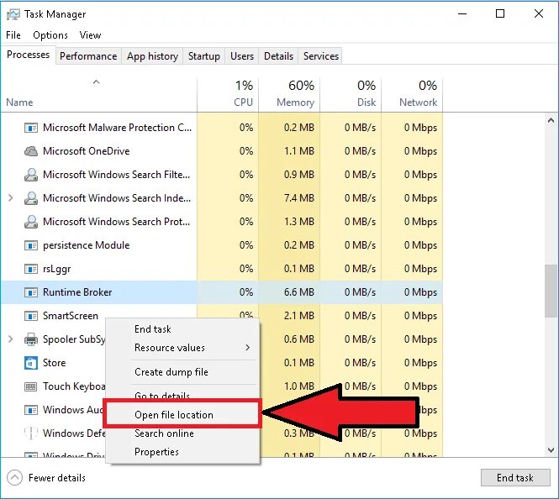Click the persistence Module process icon
This screenshot has height=499, width=559.
click(31, 245)
